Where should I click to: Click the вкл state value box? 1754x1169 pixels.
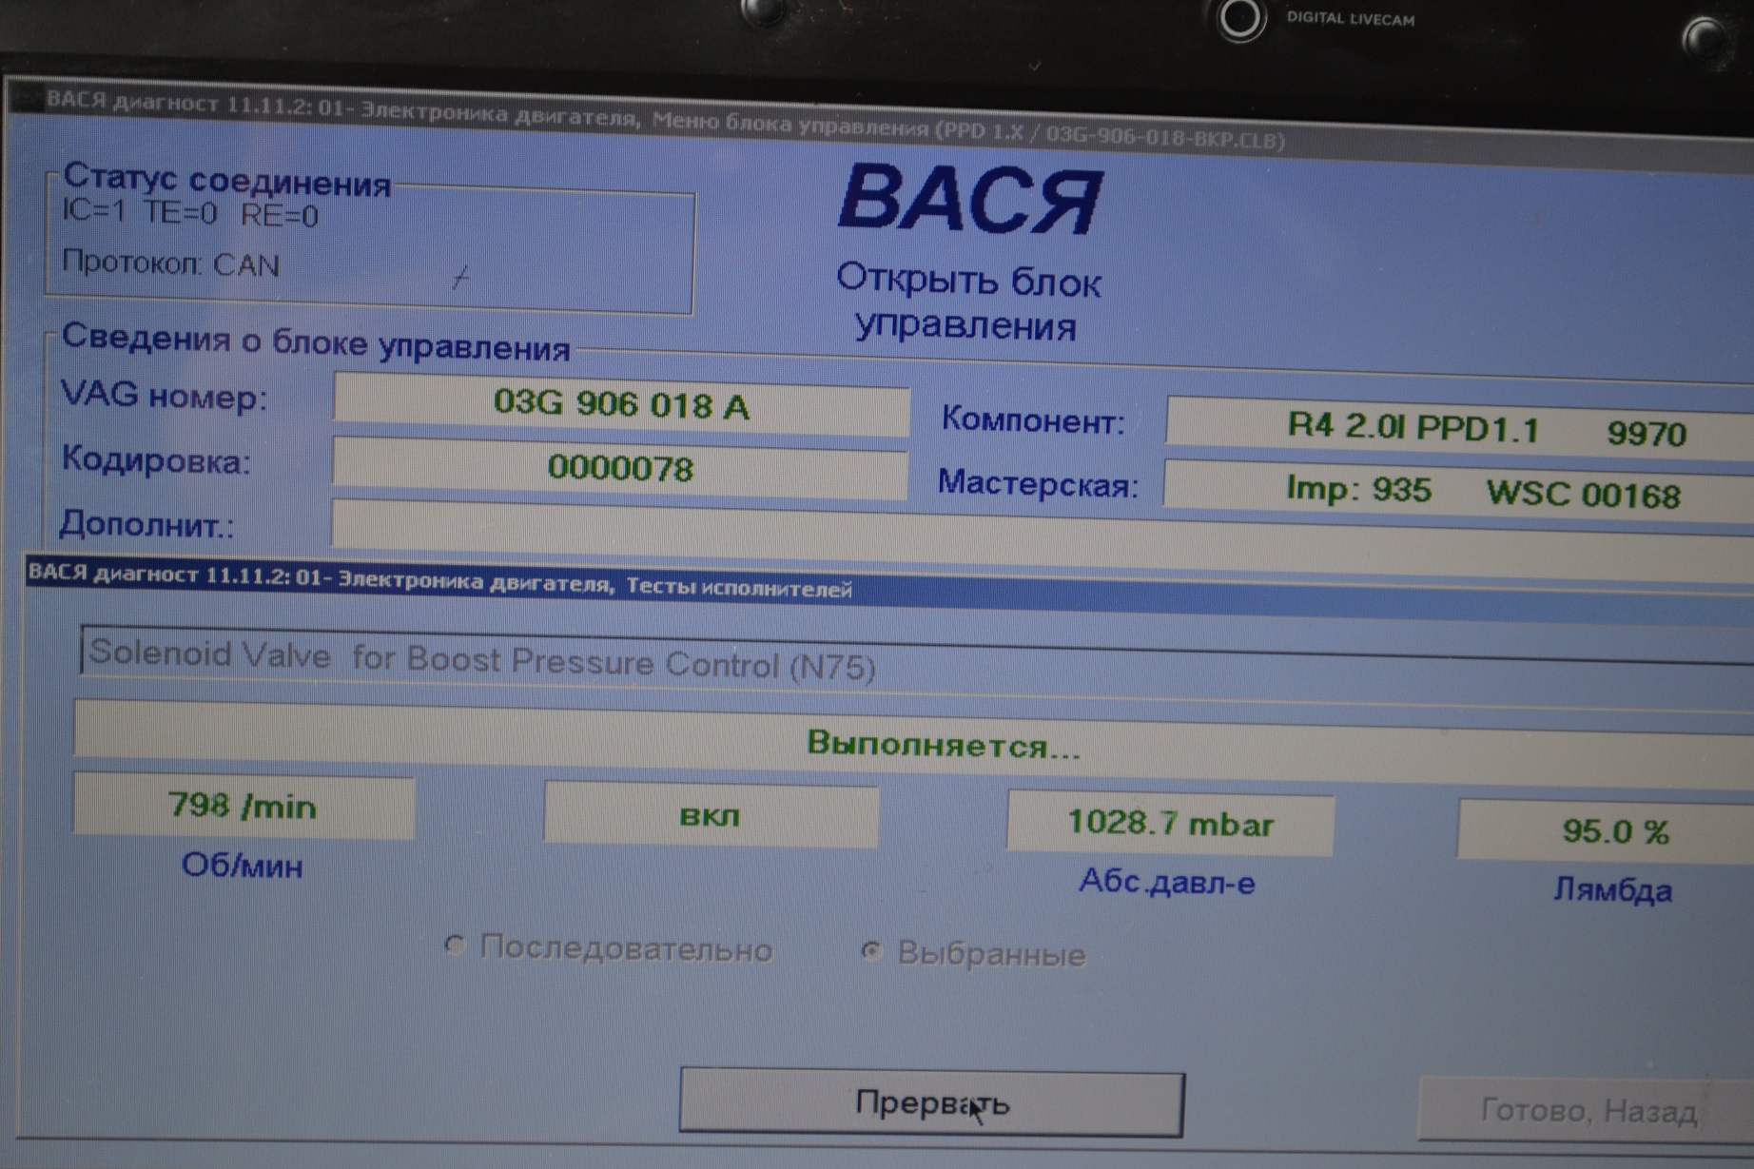coord(711,816)
